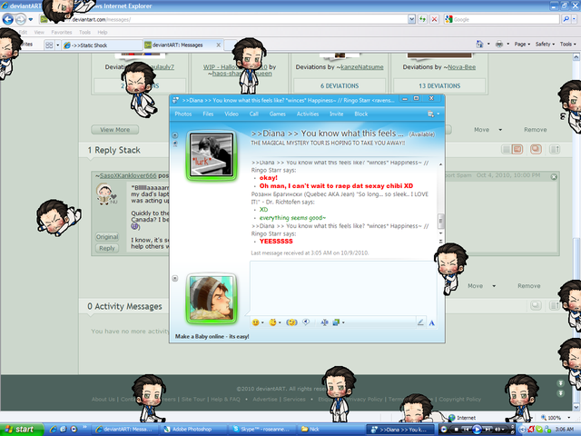Select the text input 'A' icon
The height and width of the screenshot is (436, 581).
tap(432, 323)
